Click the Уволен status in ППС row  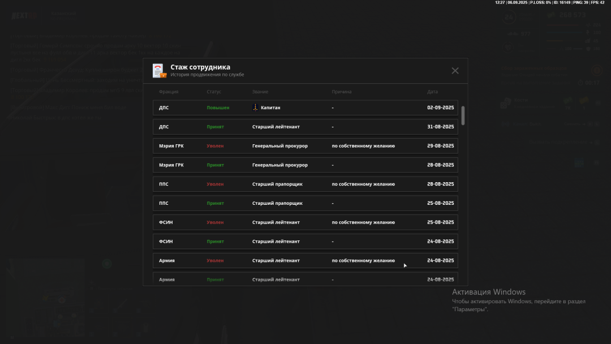pos(215,184)
